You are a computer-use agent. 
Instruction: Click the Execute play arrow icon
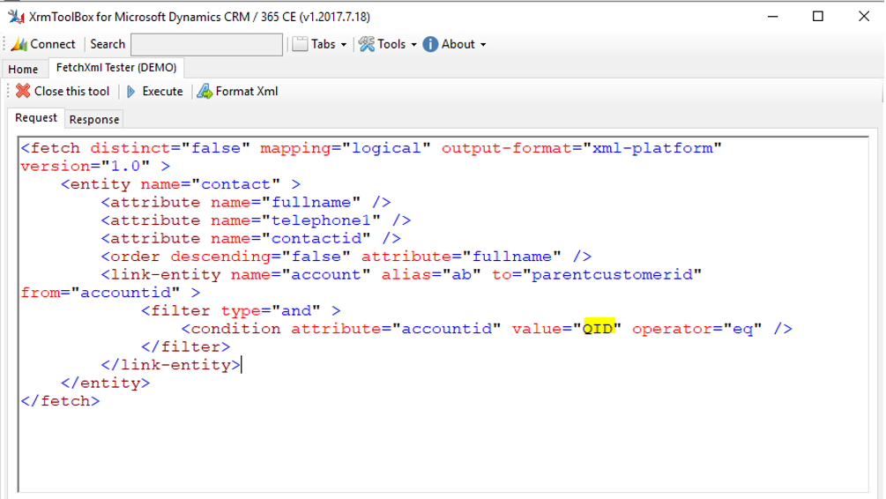(x=131, y=92)
